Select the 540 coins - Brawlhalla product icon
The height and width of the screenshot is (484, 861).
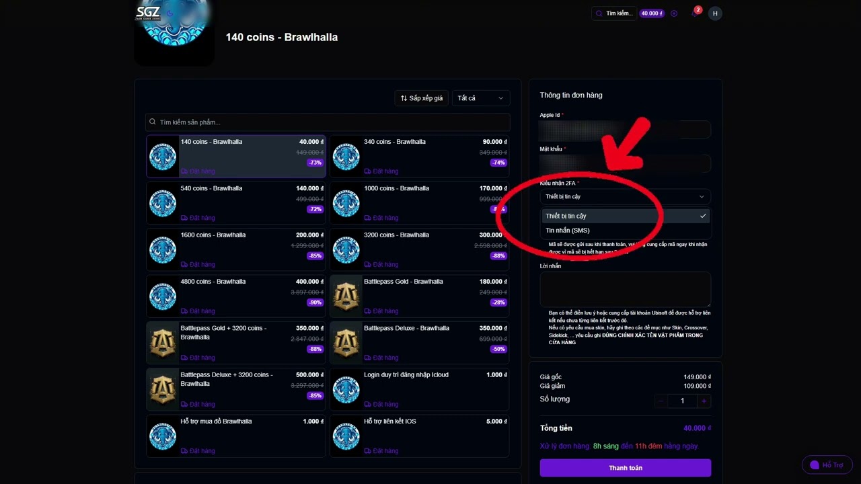coord(163,203)
